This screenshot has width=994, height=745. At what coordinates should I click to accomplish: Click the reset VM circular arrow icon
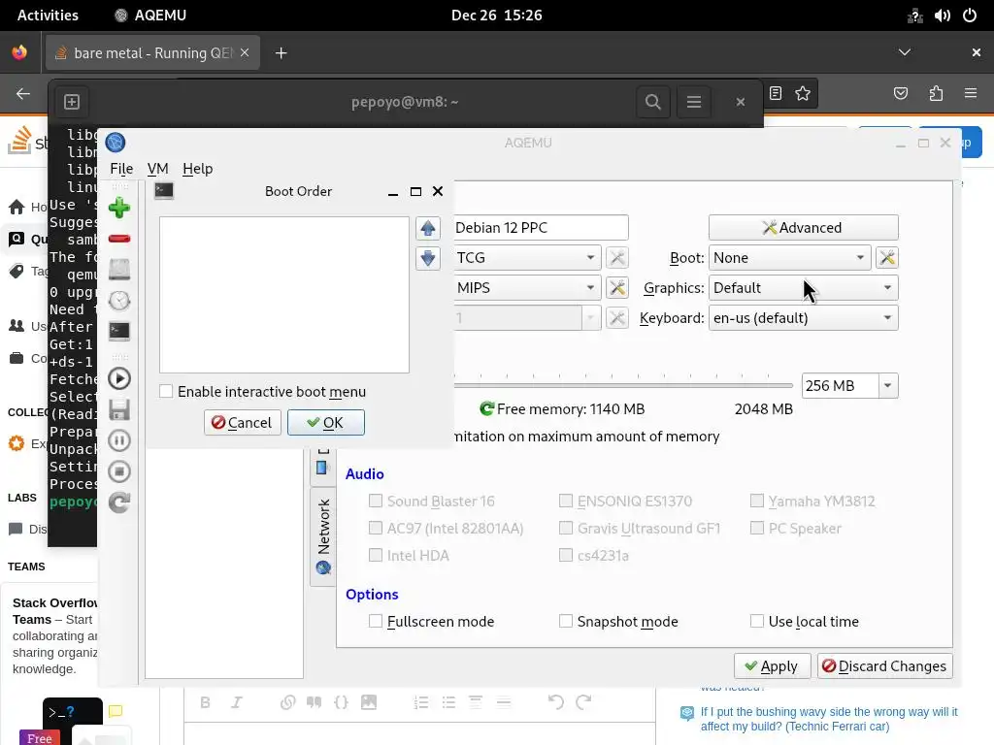pyautogui.click(x=119, y=502)
